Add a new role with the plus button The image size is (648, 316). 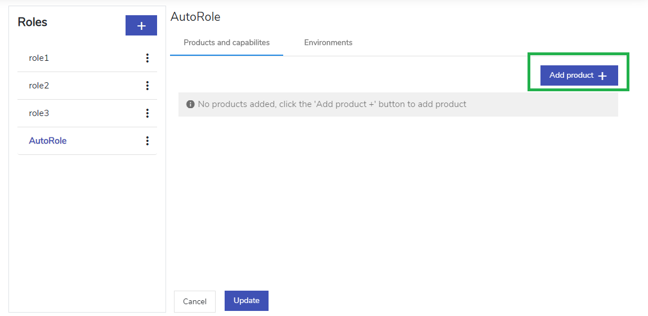141,25
